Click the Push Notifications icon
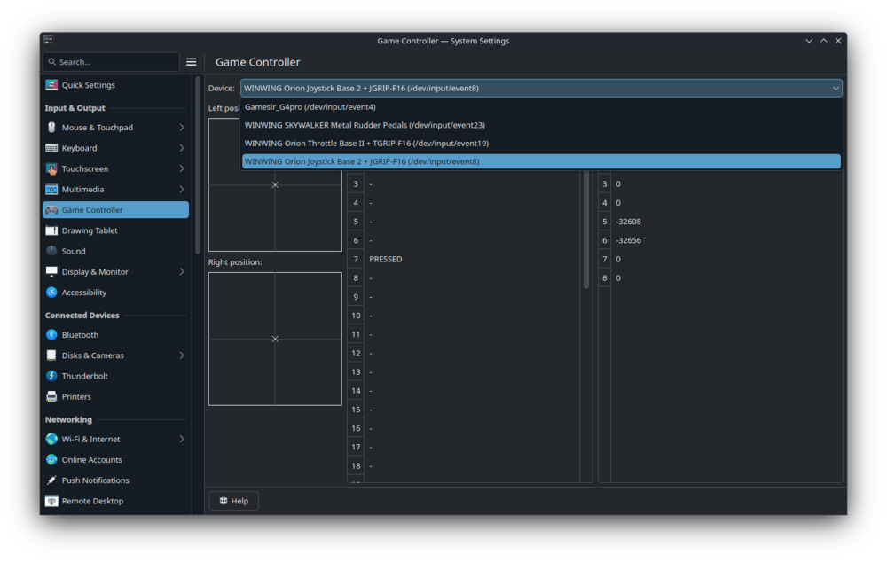 coord(51,480)
